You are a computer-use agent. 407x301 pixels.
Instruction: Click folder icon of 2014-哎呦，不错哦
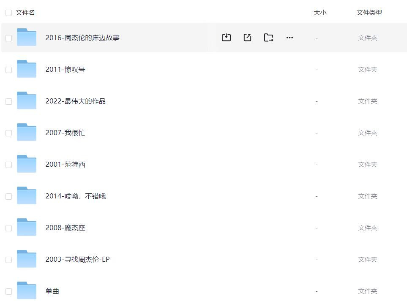[27, 195]
